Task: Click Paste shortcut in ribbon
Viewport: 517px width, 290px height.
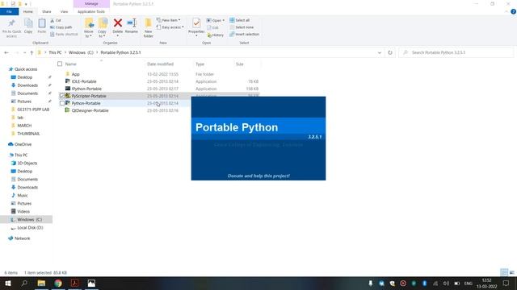Action: click(64, 34)
